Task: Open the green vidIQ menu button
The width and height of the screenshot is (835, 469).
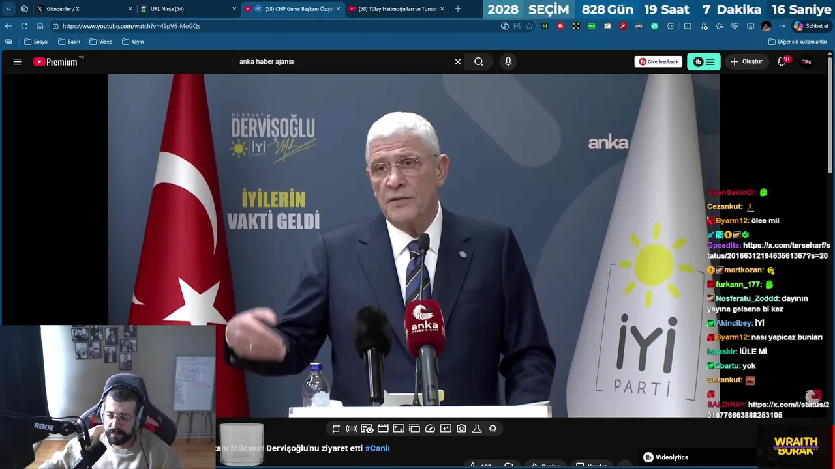Action: point(703,62)
